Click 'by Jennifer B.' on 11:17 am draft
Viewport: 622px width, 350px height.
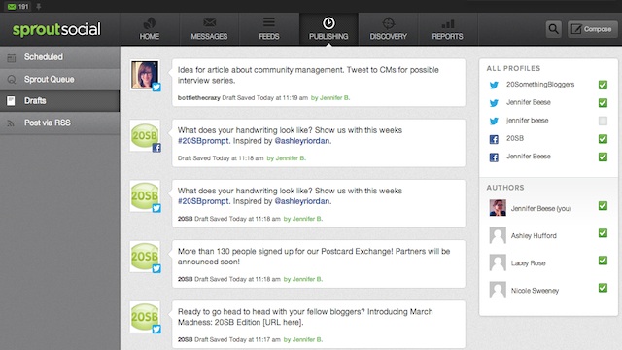pyautogui.click(x=302, y=339)
